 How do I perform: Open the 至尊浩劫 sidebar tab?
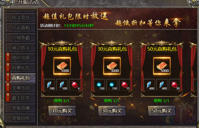tap(21, 88)
